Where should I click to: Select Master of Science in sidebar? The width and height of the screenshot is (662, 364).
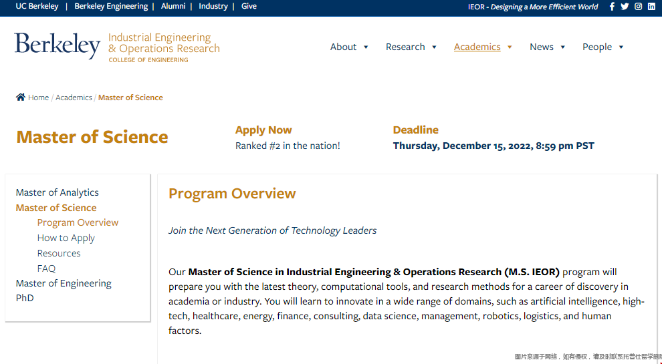(x=56, y=208)
